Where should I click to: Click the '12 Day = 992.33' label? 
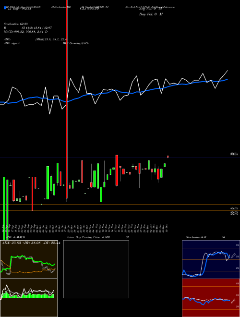[19, 9]
